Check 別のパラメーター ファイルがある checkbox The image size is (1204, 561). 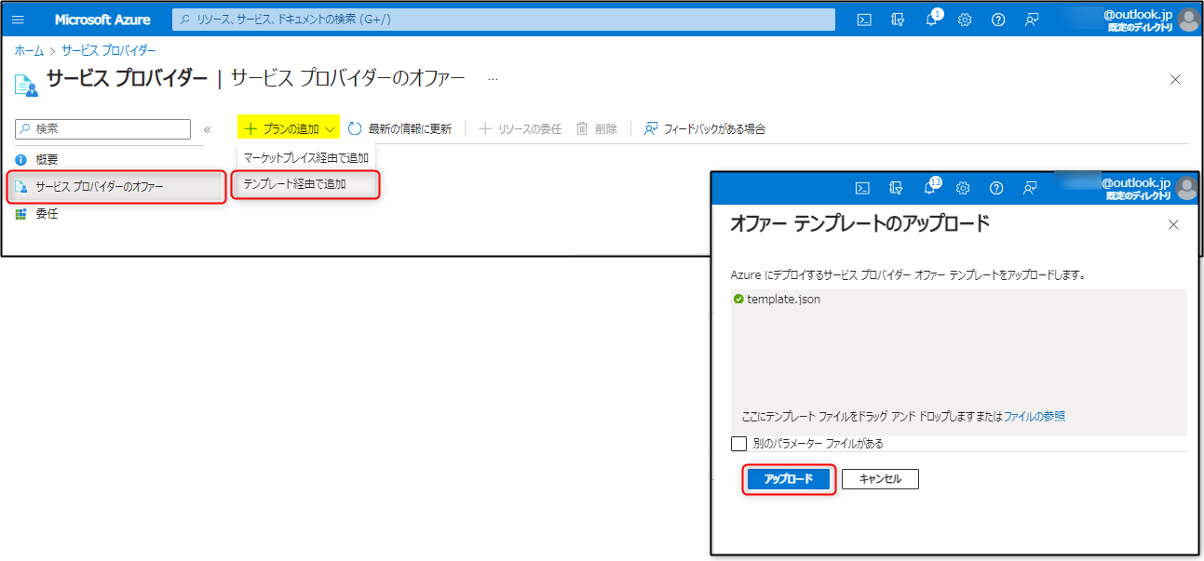[x=739, y=444]
